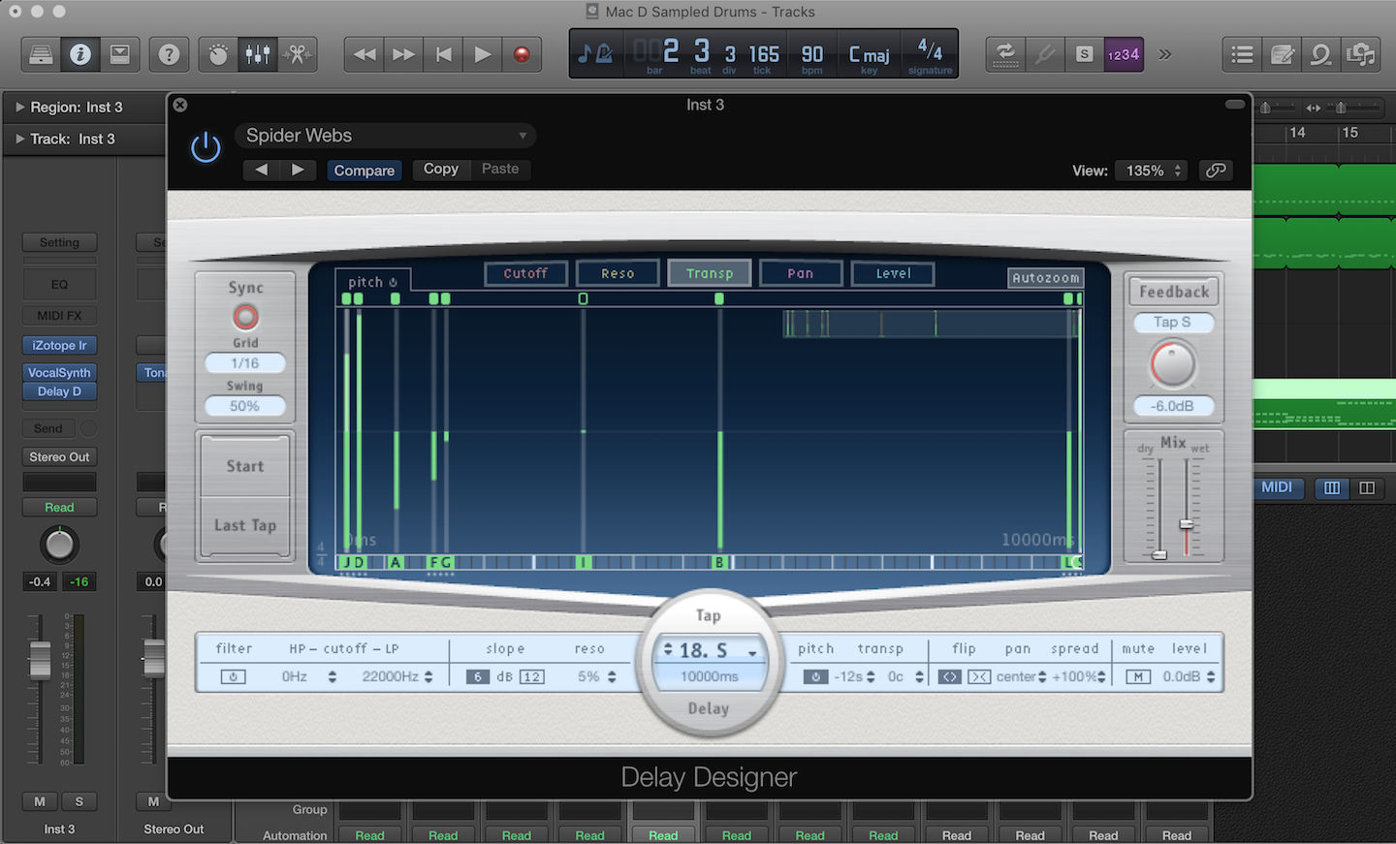Image resolution: width=1396 pixels, height=844 pixels.
Task: Select the Pan tap parameter tab
Action: coord(801,273)
